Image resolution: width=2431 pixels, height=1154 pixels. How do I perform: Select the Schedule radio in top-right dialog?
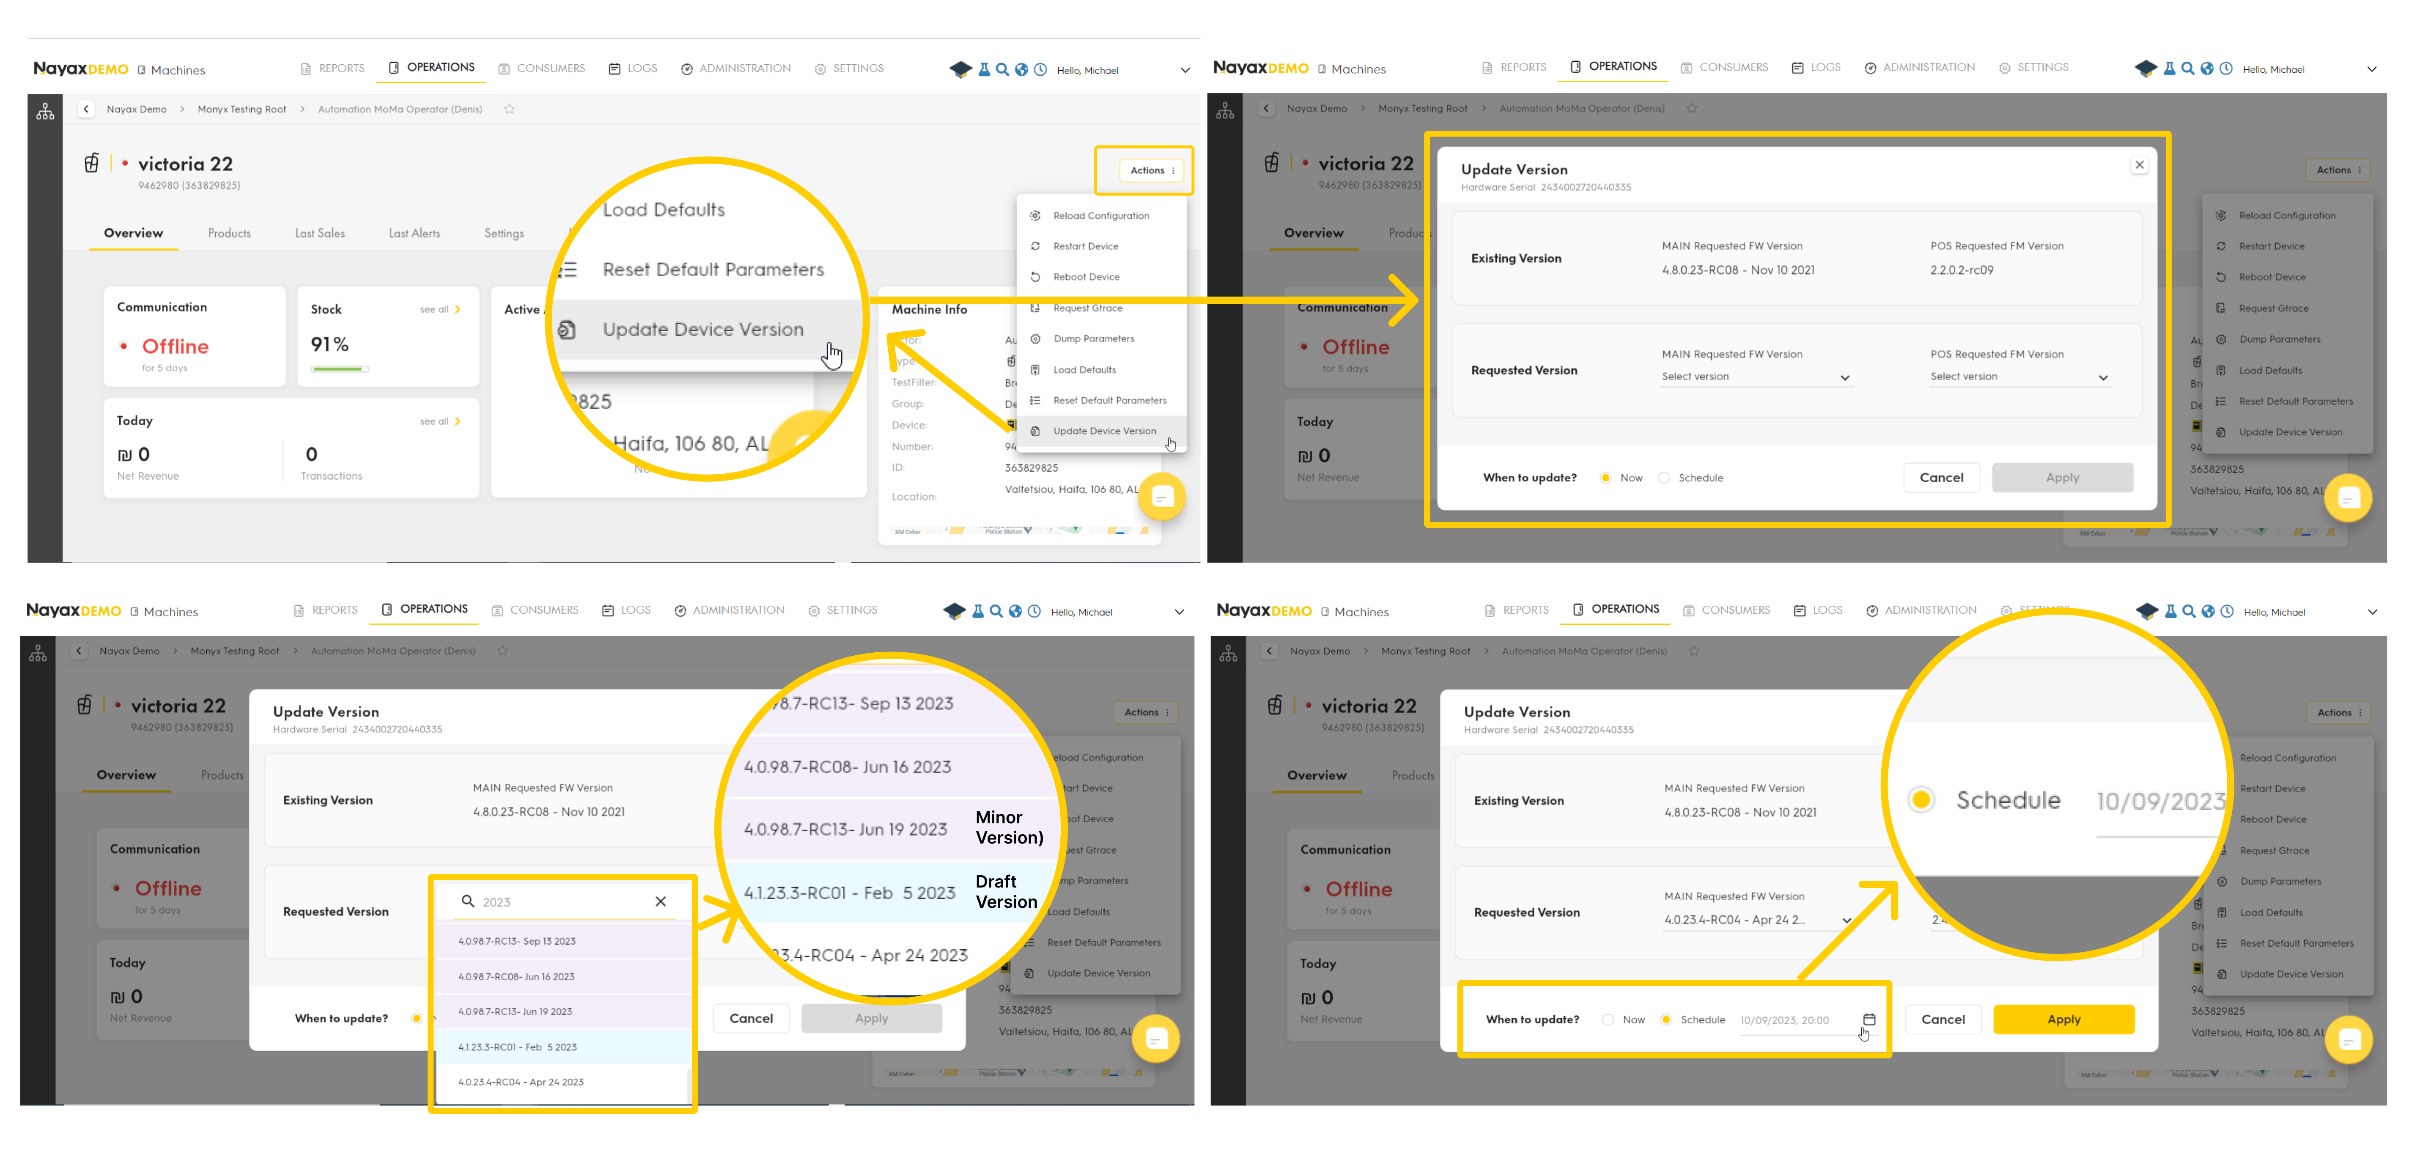(1664, 478)
